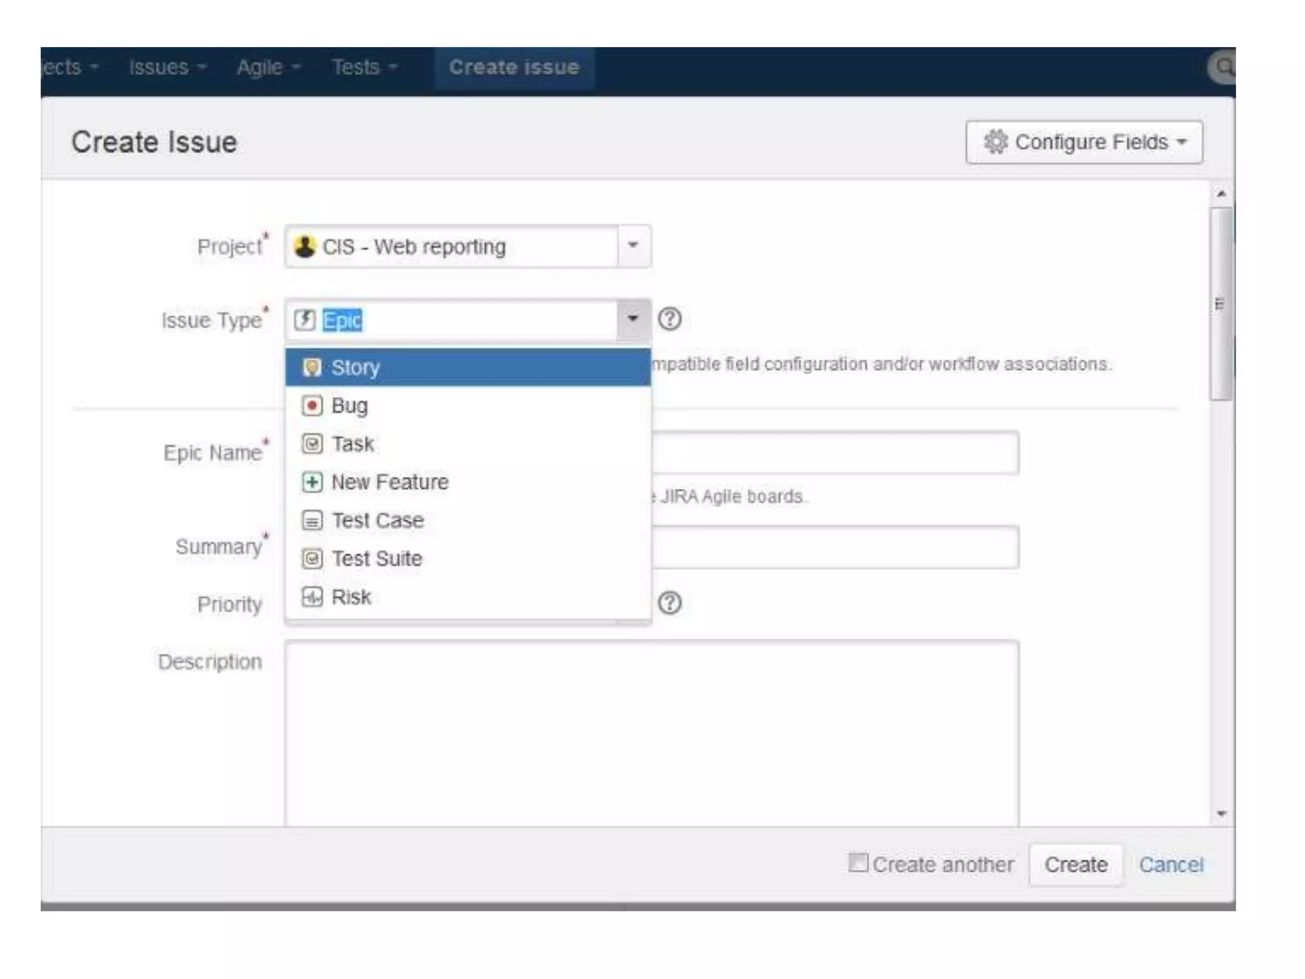
Task: Expand the Project dropdown arrow
Action: click(633, 245)
